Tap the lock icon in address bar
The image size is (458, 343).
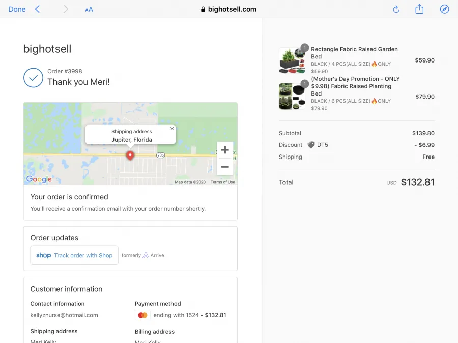tap(203, 9)
